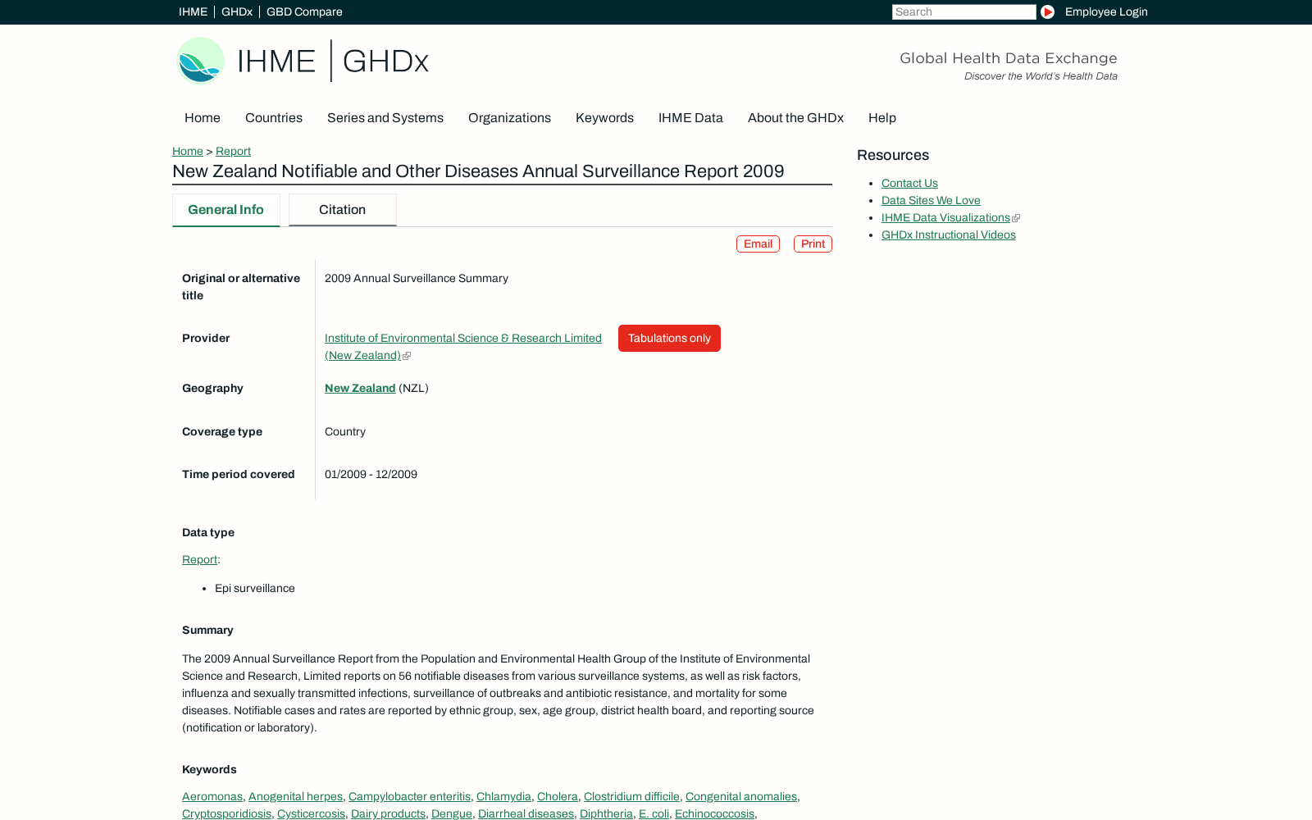This screenshot has height=820, width=1312.
Task: Click IHME in the top bar
Action: (x=193, y=11)
